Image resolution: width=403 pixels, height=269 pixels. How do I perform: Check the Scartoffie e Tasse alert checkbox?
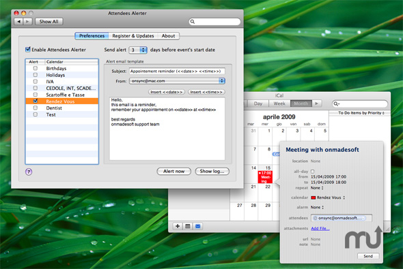pyautogui.click(x=36, y=95)
